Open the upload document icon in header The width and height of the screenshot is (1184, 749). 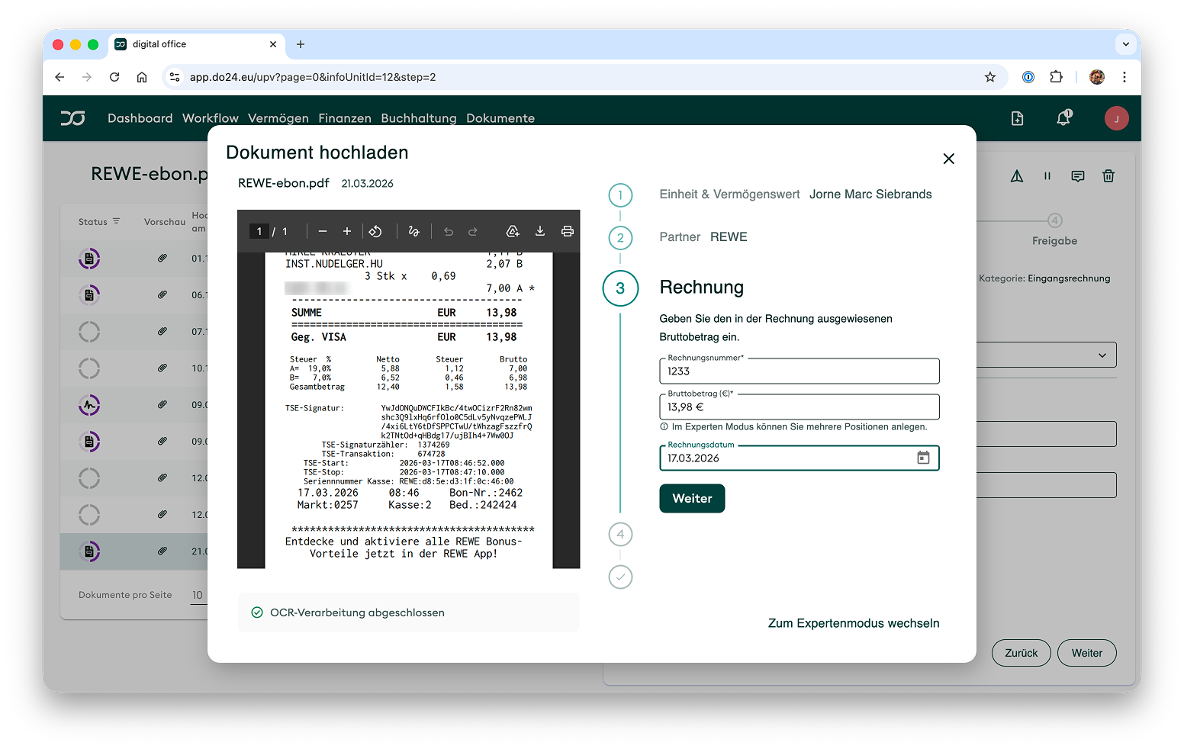tap(1017, 118)
